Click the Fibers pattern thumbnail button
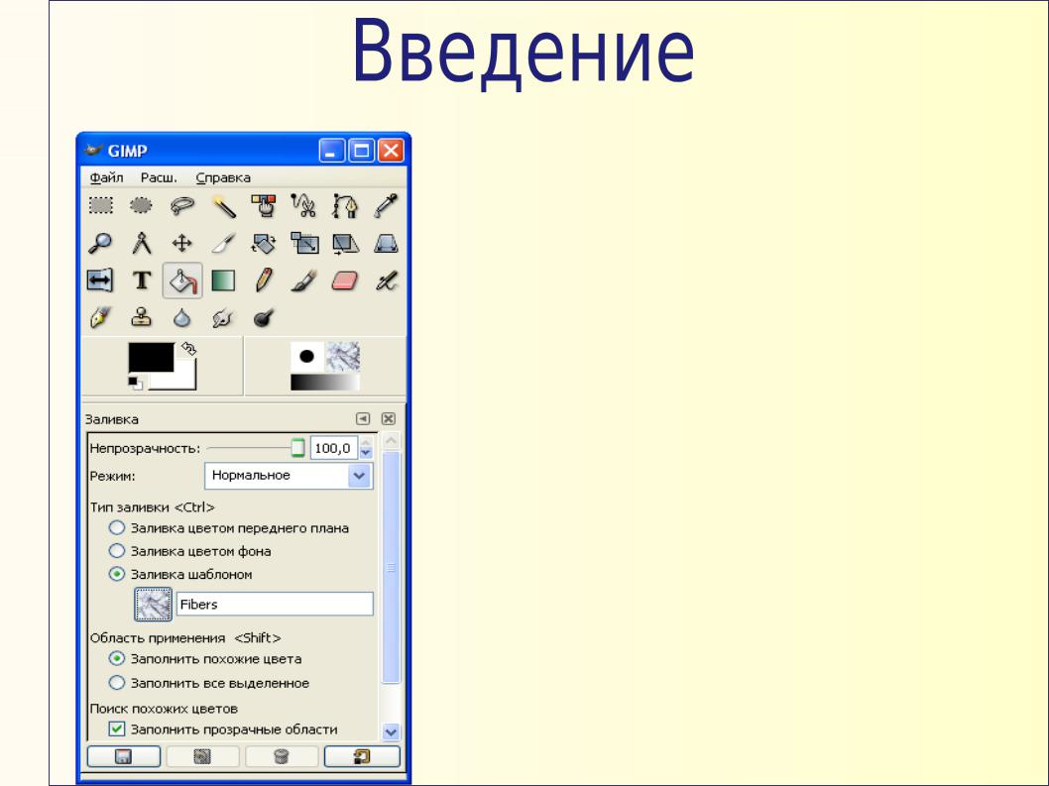The width and height of the screenshot is (1049, 786). click(154, 604)
